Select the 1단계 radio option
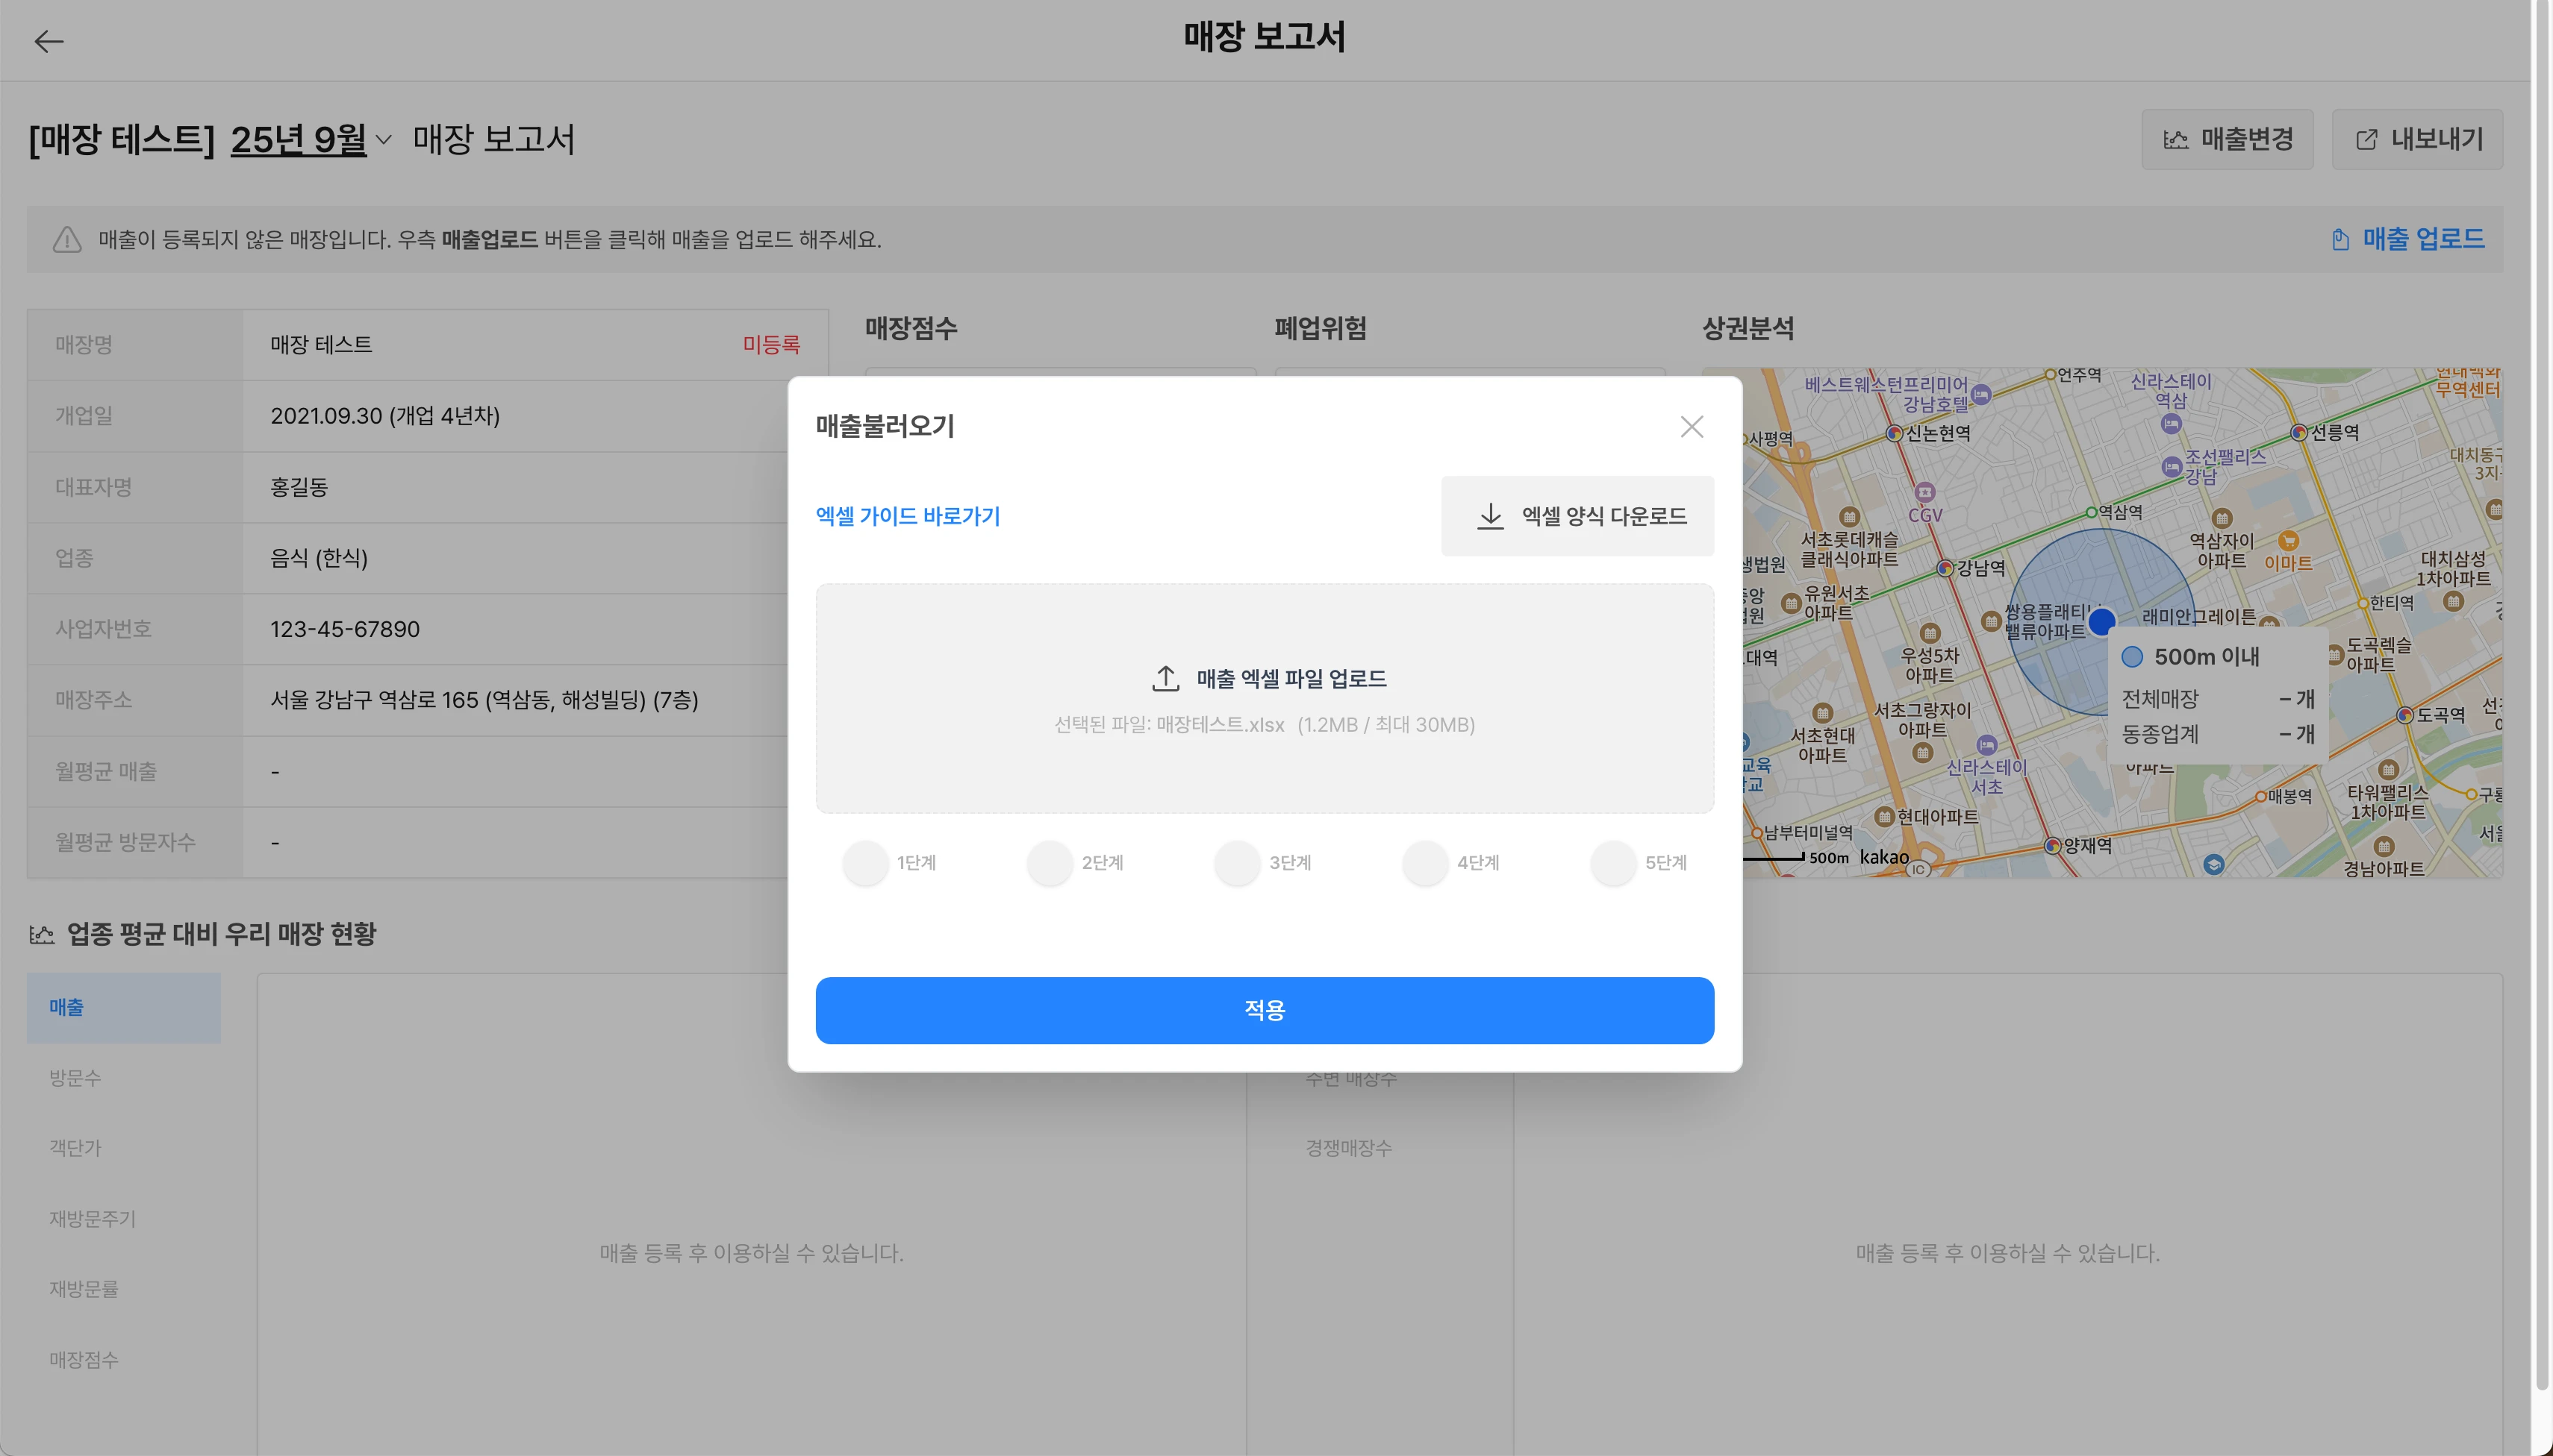 coord(866,862)
